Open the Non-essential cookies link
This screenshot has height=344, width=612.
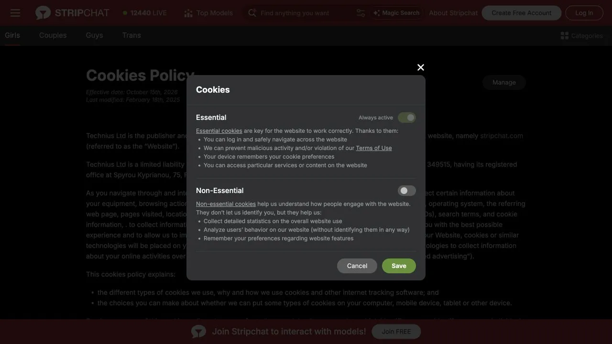[226, 204]
